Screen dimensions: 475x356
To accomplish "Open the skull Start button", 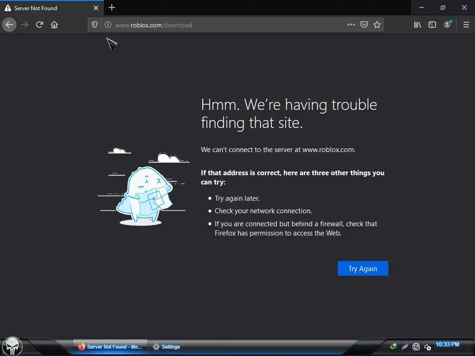I will pos(12,346).
